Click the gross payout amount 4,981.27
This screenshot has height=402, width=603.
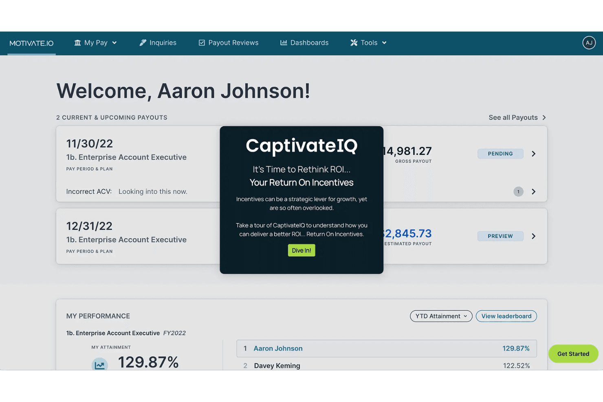[x=407, y=151]
